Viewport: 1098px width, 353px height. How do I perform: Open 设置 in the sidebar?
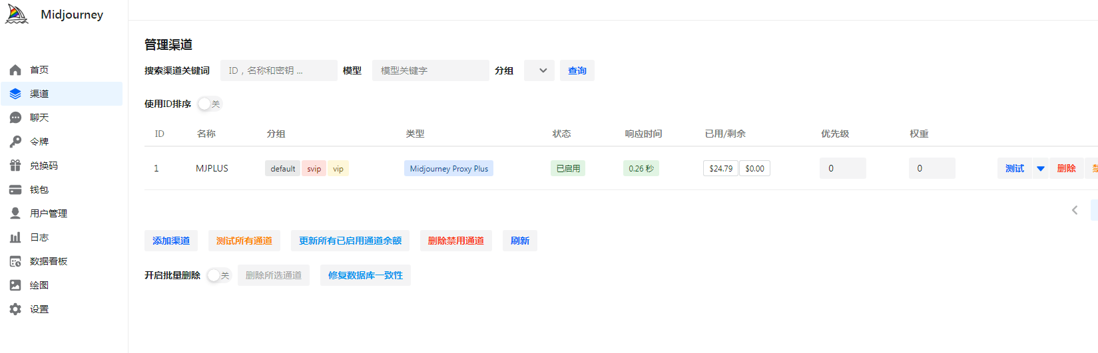61,309
